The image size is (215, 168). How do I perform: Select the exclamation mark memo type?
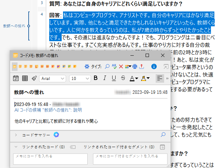[20, 66]
